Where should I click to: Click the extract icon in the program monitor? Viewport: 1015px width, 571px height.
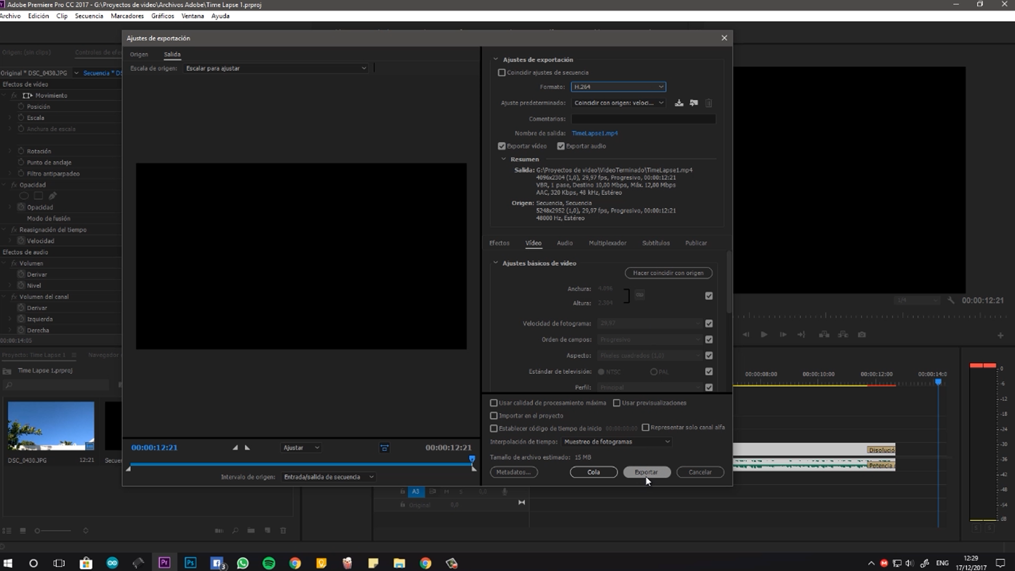pyautogui.click(x=843, y=335)
